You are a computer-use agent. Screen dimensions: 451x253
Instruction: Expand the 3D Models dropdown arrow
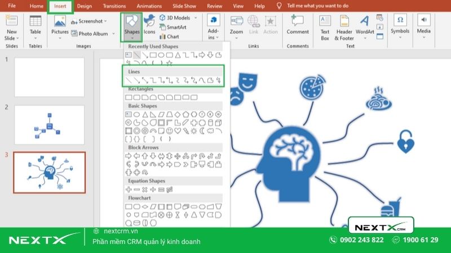point(196,18)
